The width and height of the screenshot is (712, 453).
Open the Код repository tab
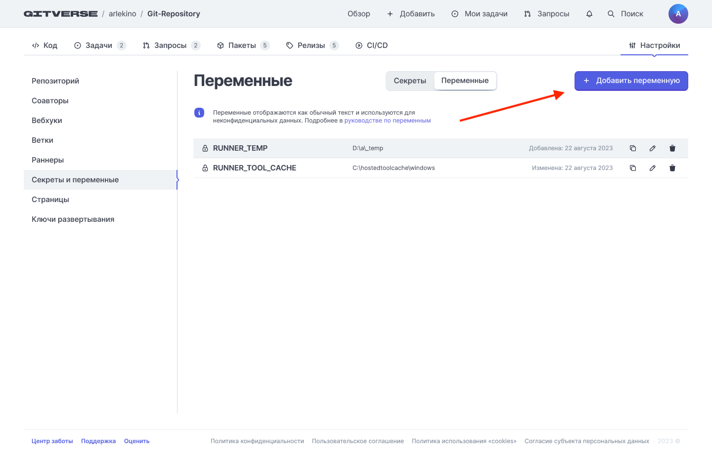(x=44, y=45)
